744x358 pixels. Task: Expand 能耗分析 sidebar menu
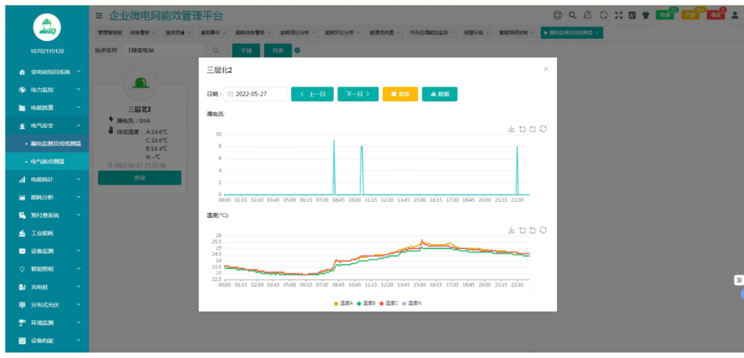coord(44,197)
